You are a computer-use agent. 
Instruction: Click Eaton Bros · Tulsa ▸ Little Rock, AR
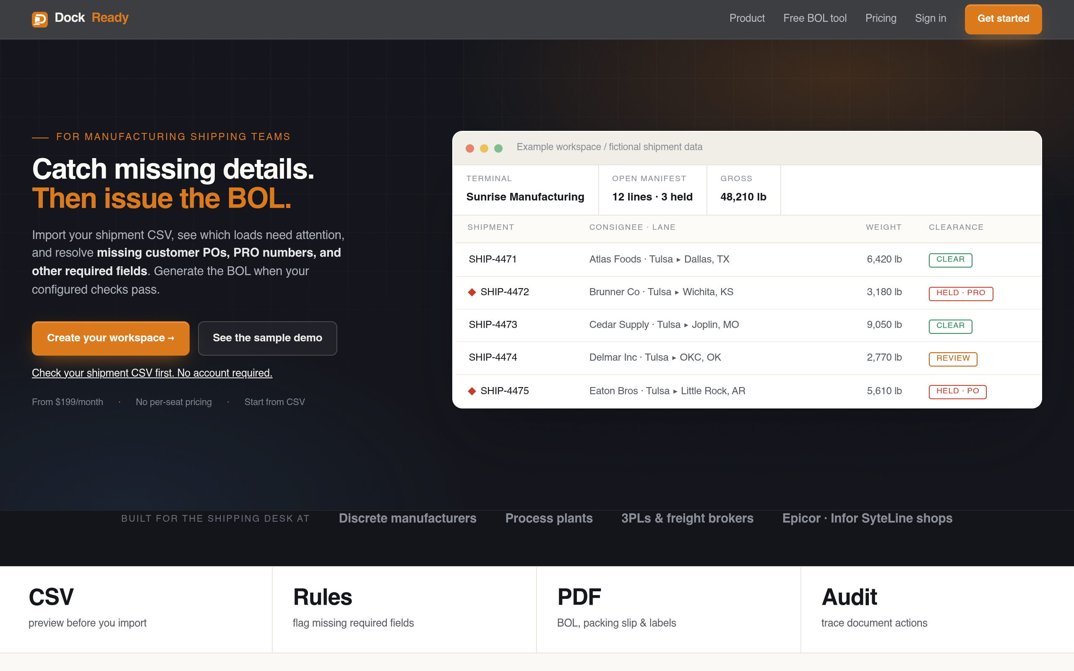coord(667,391)
